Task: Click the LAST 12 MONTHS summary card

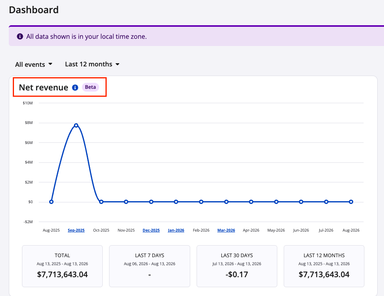Action: (324, 266)
